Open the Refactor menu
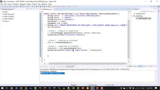Screen dimensions: 160x90 tap(16, 4)
